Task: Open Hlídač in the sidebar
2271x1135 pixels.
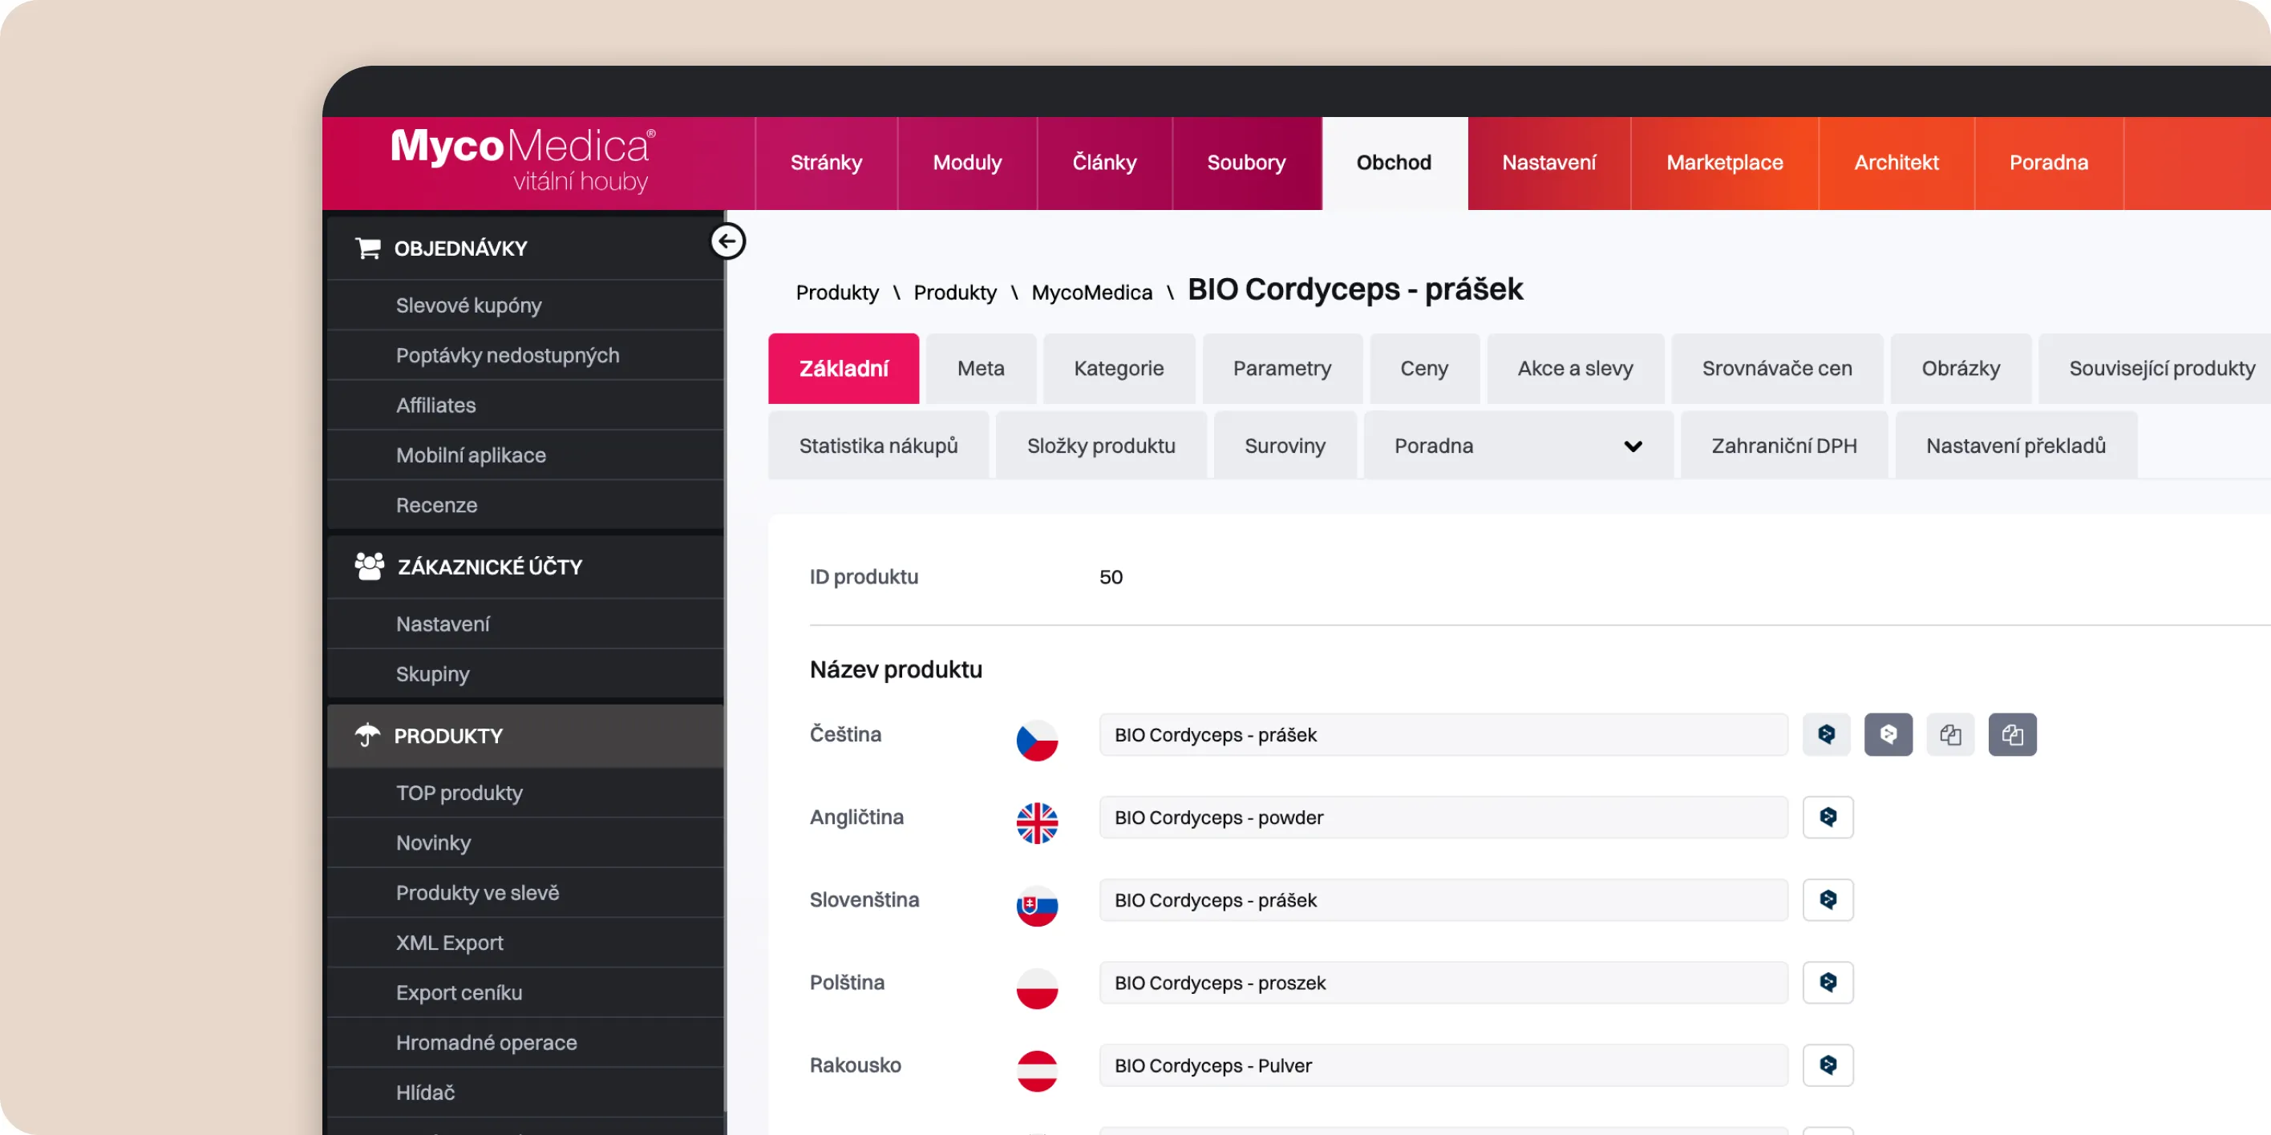Action: tap(525, 1093)
